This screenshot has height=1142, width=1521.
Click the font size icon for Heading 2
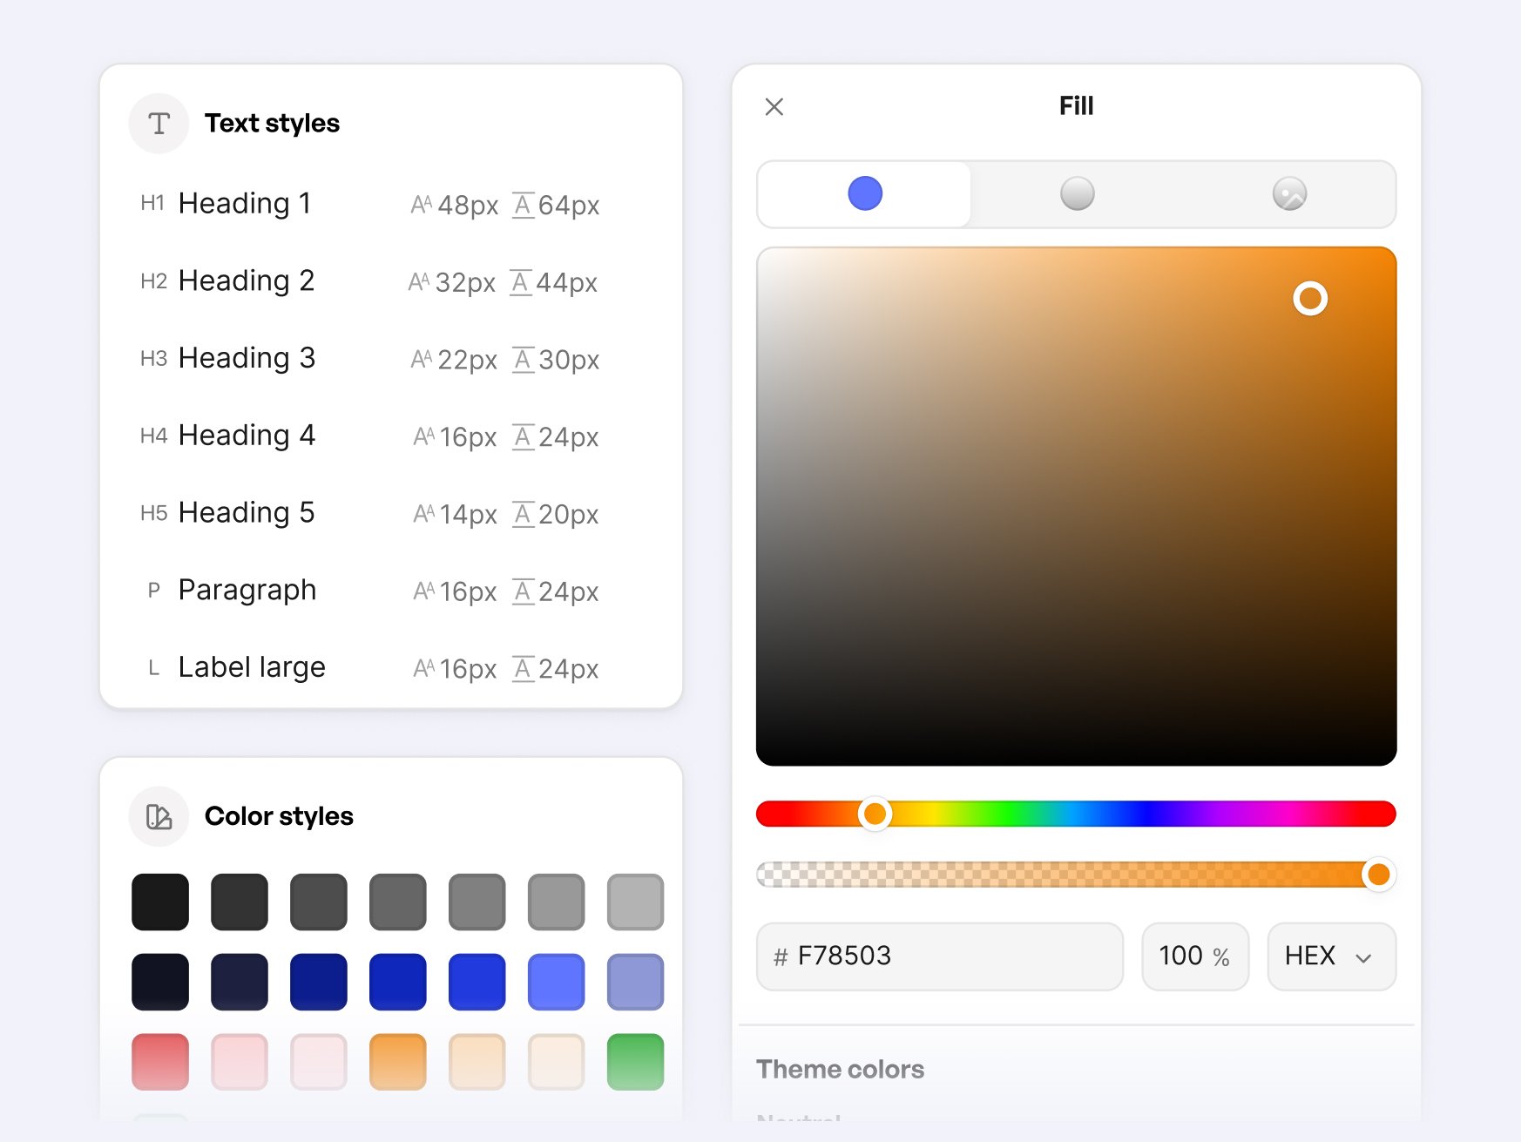click(x=419, y=282)
